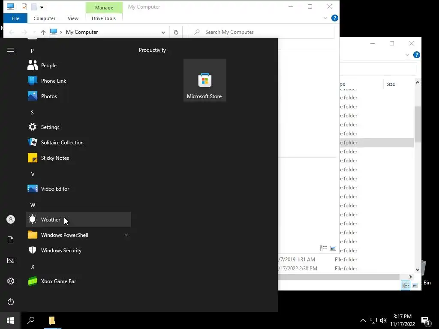Screen dimensions: 439x329
Task: Open the taskbar clock showing 3:17 PM
Action: pos(403,320)
